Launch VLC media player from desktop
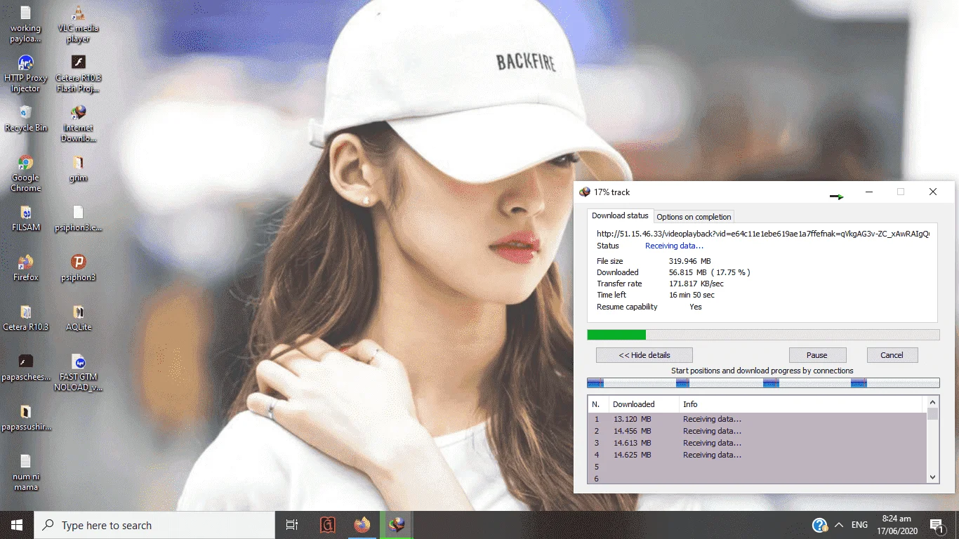Screen dimensions: 959x539 tap(78, 24)
